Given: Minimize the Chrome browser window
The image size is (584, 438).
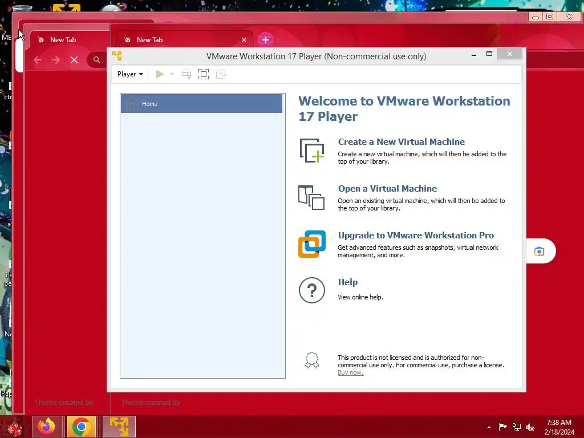Looking at the screenshot, I should [536, 17].
